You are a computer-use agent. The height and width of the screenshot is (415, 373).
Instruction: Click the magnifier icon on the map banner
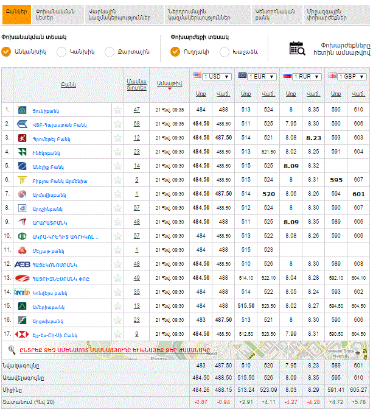pyautogui.click(x=12, y=350)
